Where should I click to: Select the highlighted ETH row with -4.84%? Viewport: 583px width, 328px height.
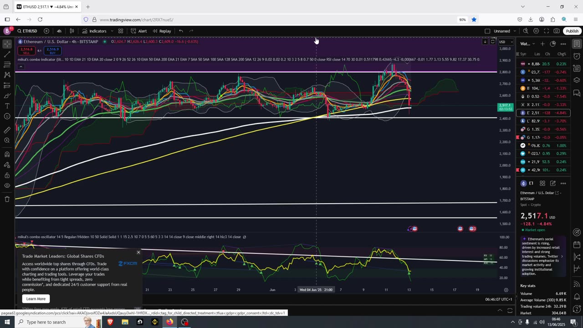point(544,113)
